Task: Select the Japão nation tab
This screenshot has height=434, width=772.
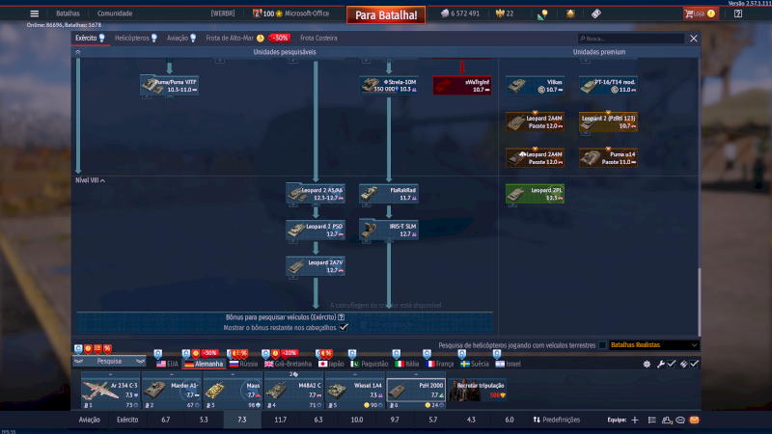Action: tap(331, 365)
